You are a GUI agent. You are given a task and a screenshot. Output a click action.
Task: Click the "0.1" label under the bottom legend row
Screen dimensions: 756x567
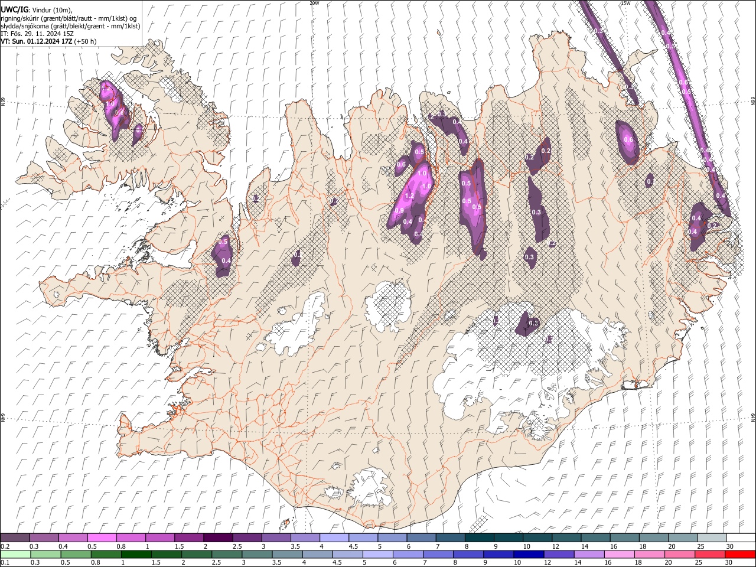pyautogui.click(x=5, y=562)
